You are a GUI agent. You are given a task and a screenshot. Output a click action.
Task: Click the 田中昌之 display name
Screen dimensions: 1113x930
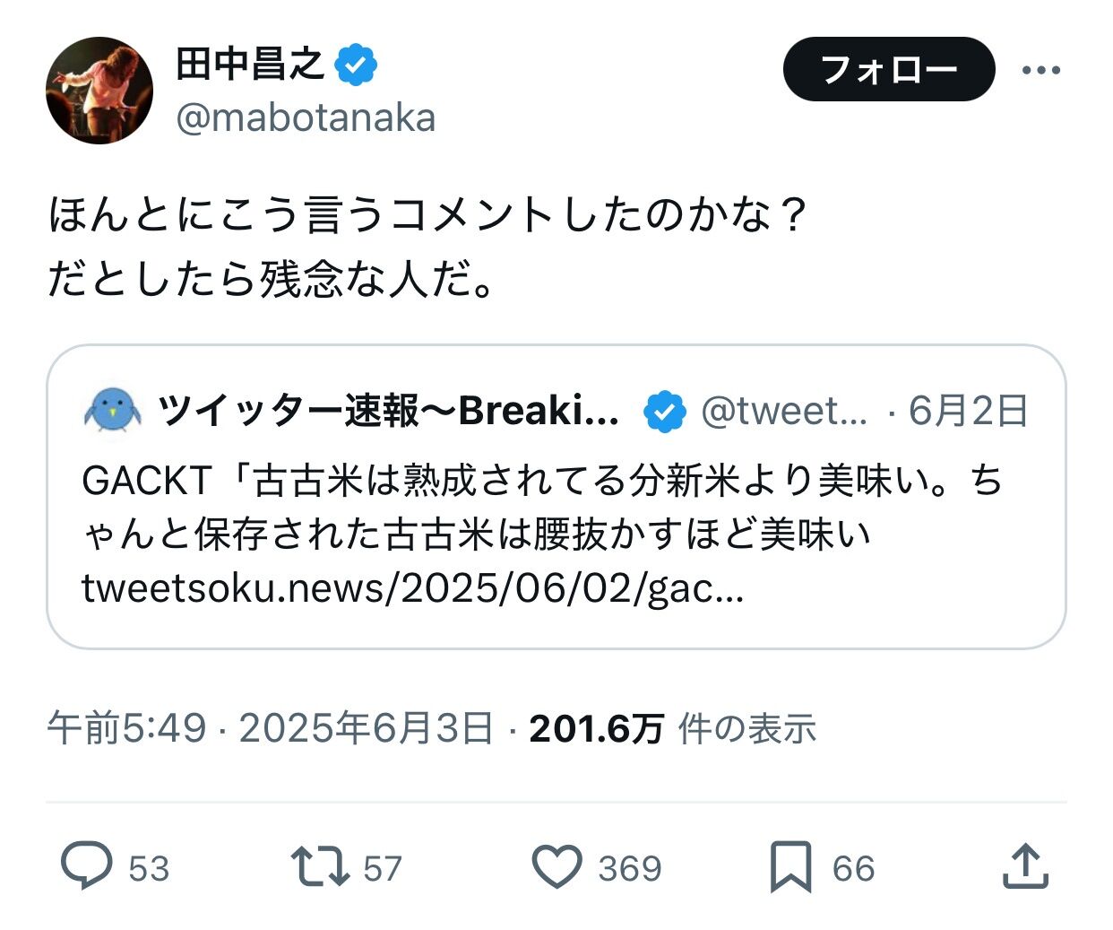click(x=250, y=65)
